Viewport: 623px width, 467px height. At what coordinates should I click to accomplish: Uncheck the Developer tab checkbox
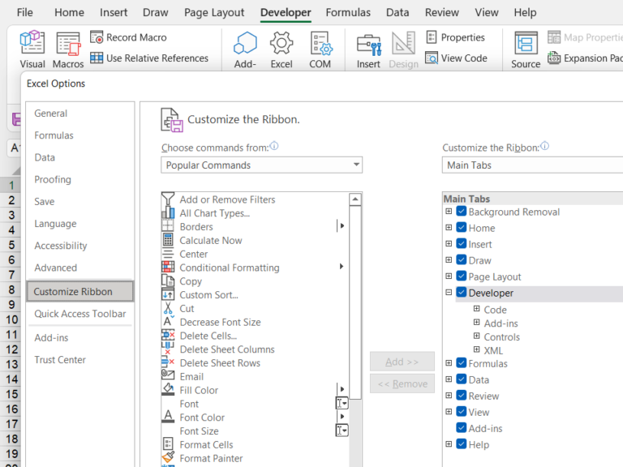(x=462, y=293)
